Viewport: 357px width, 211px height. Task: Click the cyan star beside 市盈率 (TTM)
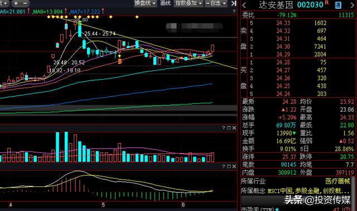click(x=277, y=209)
